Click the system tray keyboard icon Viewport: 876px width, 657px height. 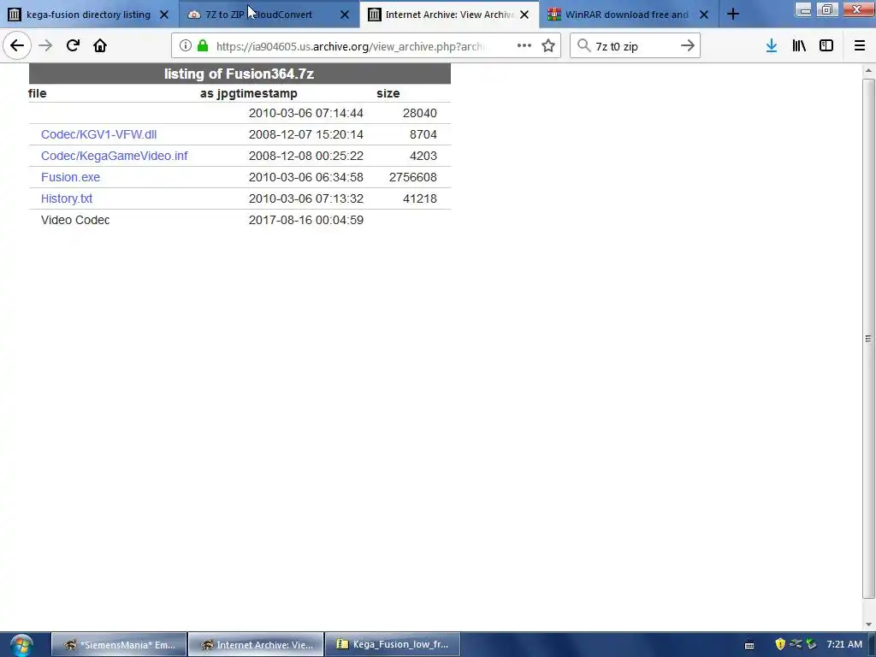coord(749,645)
